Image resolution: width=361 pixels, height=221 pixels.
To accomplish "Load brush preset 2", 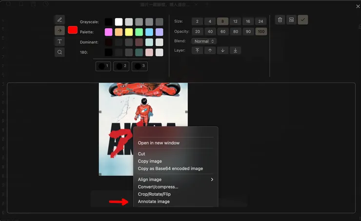I will tap(121, 66).
